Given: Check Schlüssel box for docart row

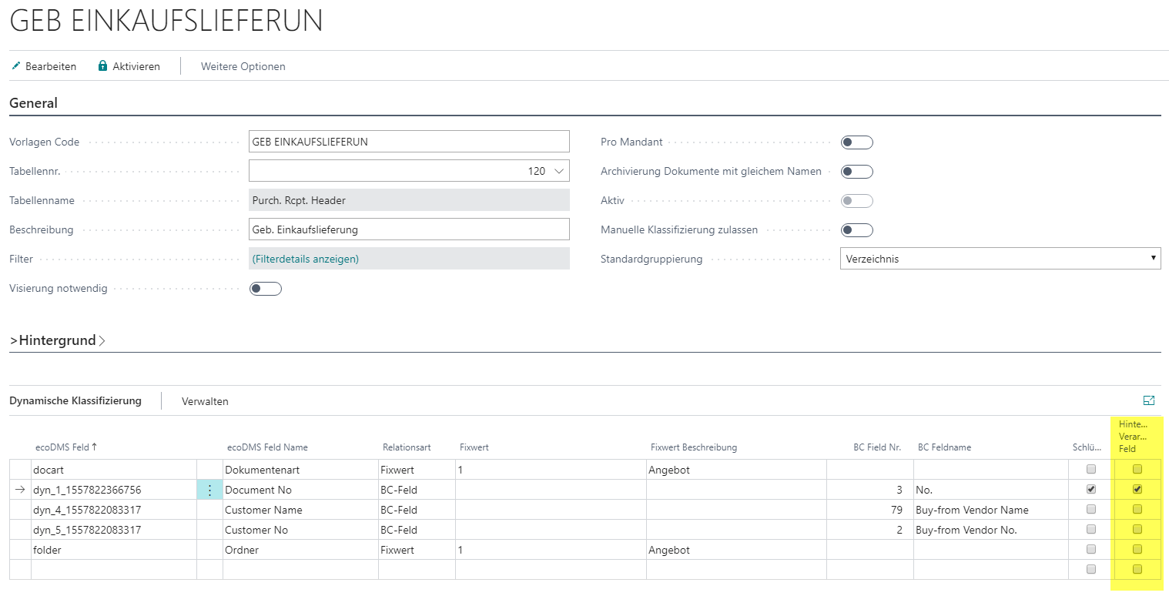Looking at the screenshot, I should [x=1090, y=469].
